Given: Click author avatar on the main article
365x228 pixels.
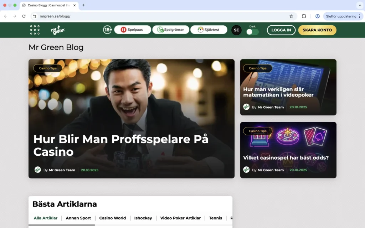Looking at the screenshot, I should pyautogui.click(x=38, y=170).
